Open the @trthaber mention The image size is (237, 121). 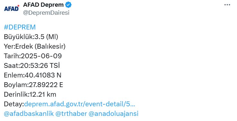coord(71,114)
